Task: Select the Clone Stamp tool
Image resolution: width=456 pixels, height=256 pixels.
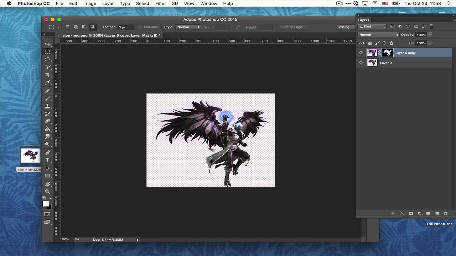Action: click(x=47, y=106)
